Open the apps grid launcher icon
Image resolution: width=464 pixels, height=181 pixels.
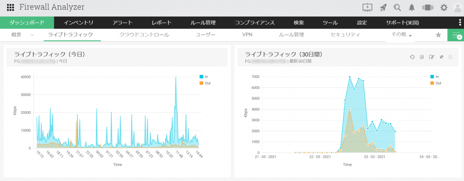click(10, 7)
